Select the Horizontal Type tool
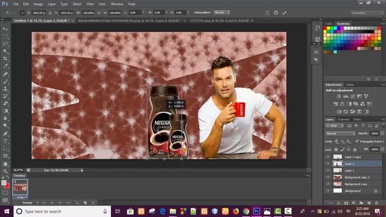386x217 pixels. click(x=5, y=141)
